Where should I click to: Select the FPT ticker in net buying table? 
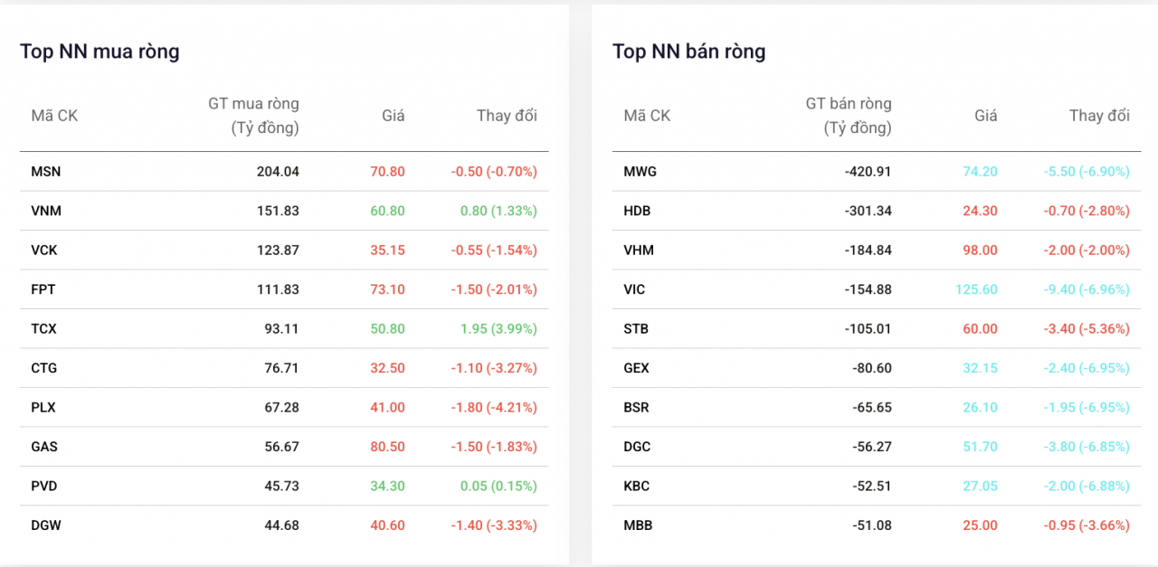coord(44,289)
